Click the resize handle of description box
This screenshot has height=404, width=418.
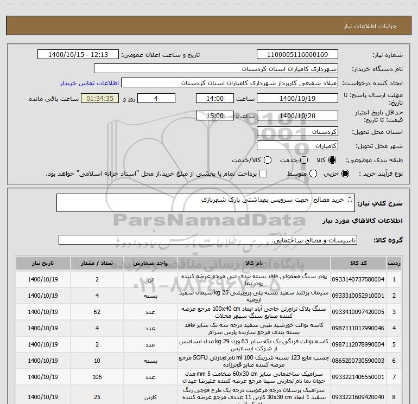350,200
